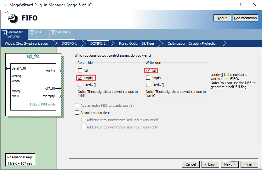Enable Write-side usedw[] checkbox
Viewport: 262px width, 170px height.
(x=148, y=85)
